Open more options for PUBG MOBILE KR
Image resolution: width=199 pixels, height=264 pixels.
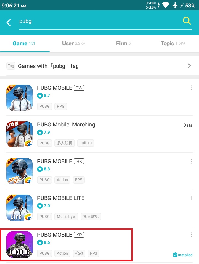(x=192, y=235)
